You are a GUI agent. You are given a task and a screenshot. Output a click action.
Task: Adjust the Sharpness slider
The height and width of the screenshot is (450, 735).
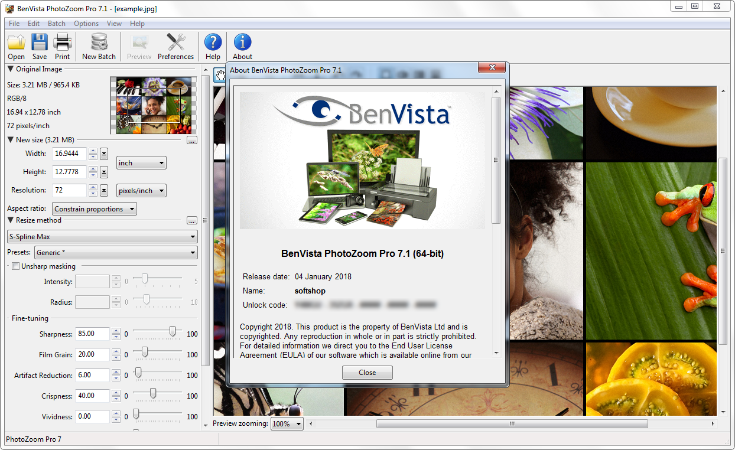173,332
